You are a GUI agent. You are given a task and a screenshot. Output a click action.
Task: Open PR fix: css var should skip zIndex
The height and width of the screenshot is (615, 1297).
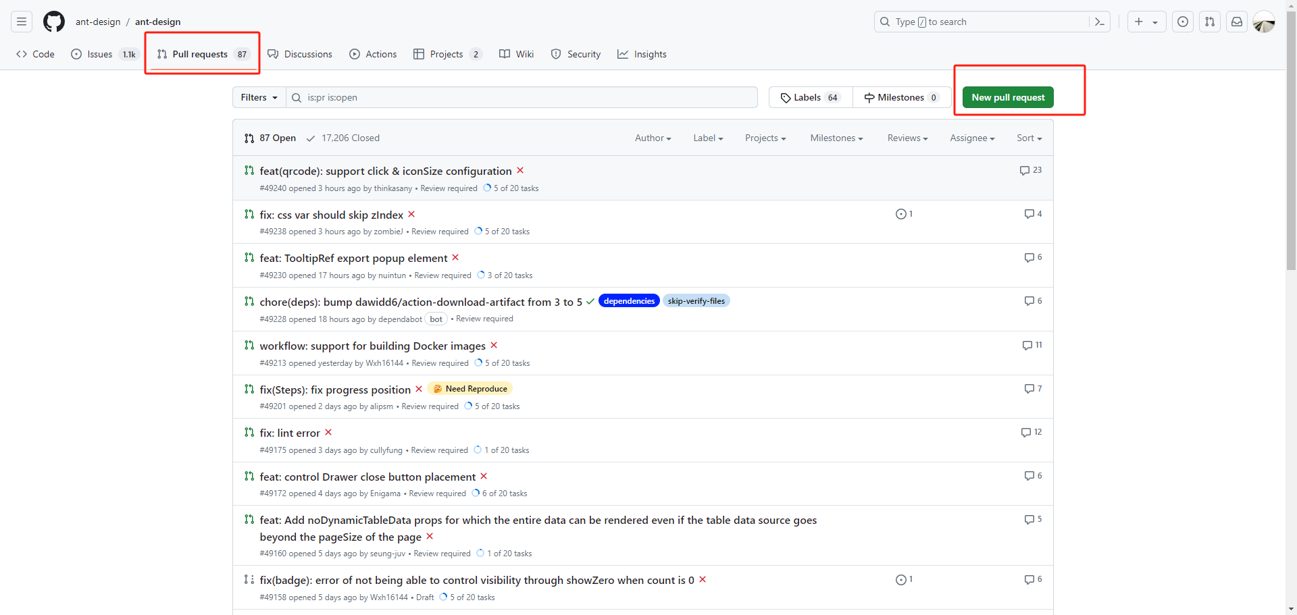[332, 215]
